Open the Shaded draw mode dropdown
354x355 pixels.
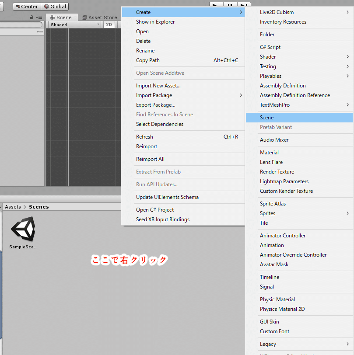pos(75,24)
